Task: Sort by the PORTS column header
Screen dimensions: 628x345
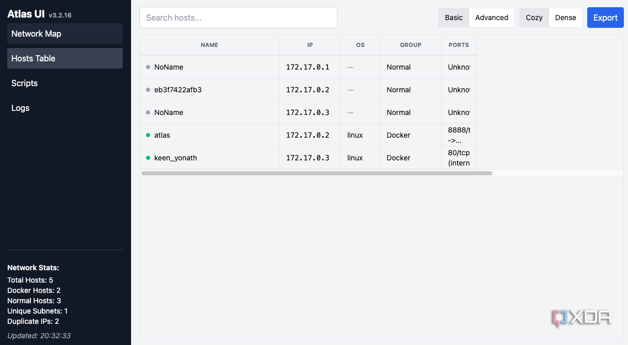Action: click(x=459, y=45)
